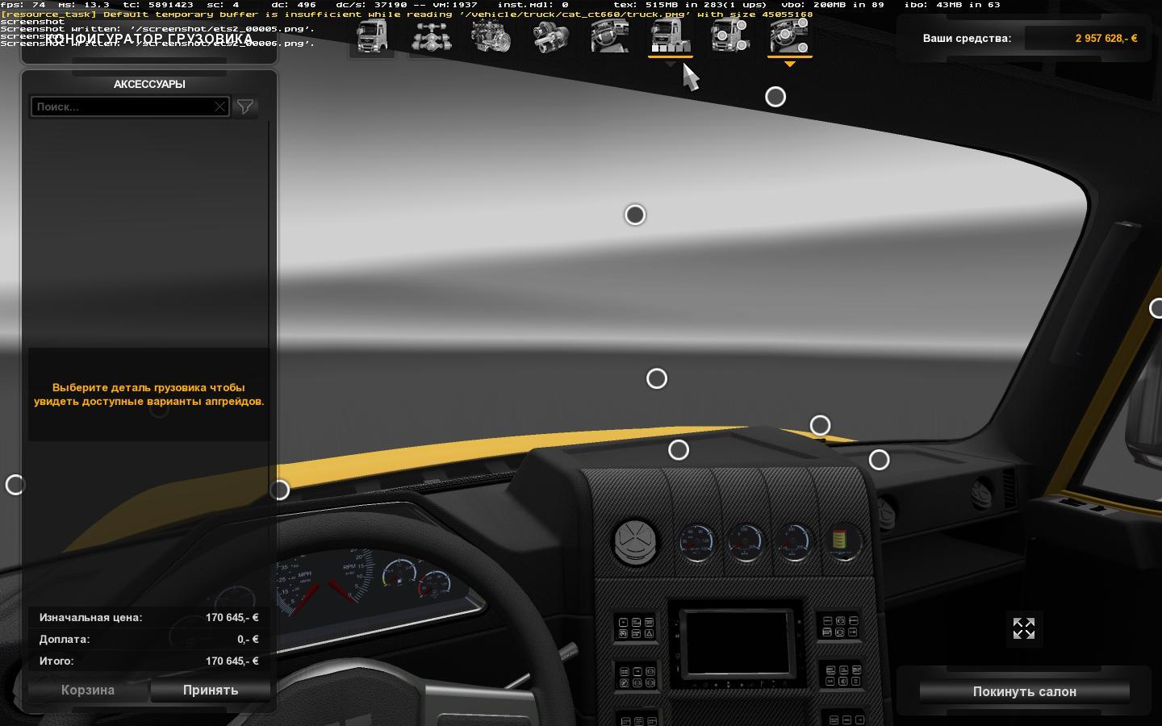This screenshot has height=726, width=1162.
Task: Toggle fullscreen view with expand-arrows icon
Action: (1023, 628)
